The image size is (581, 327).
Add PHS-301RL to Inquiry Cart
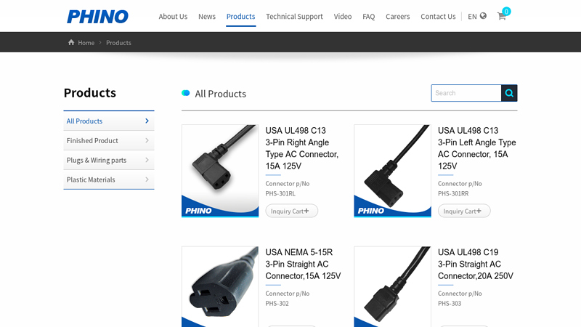point(292,211)
